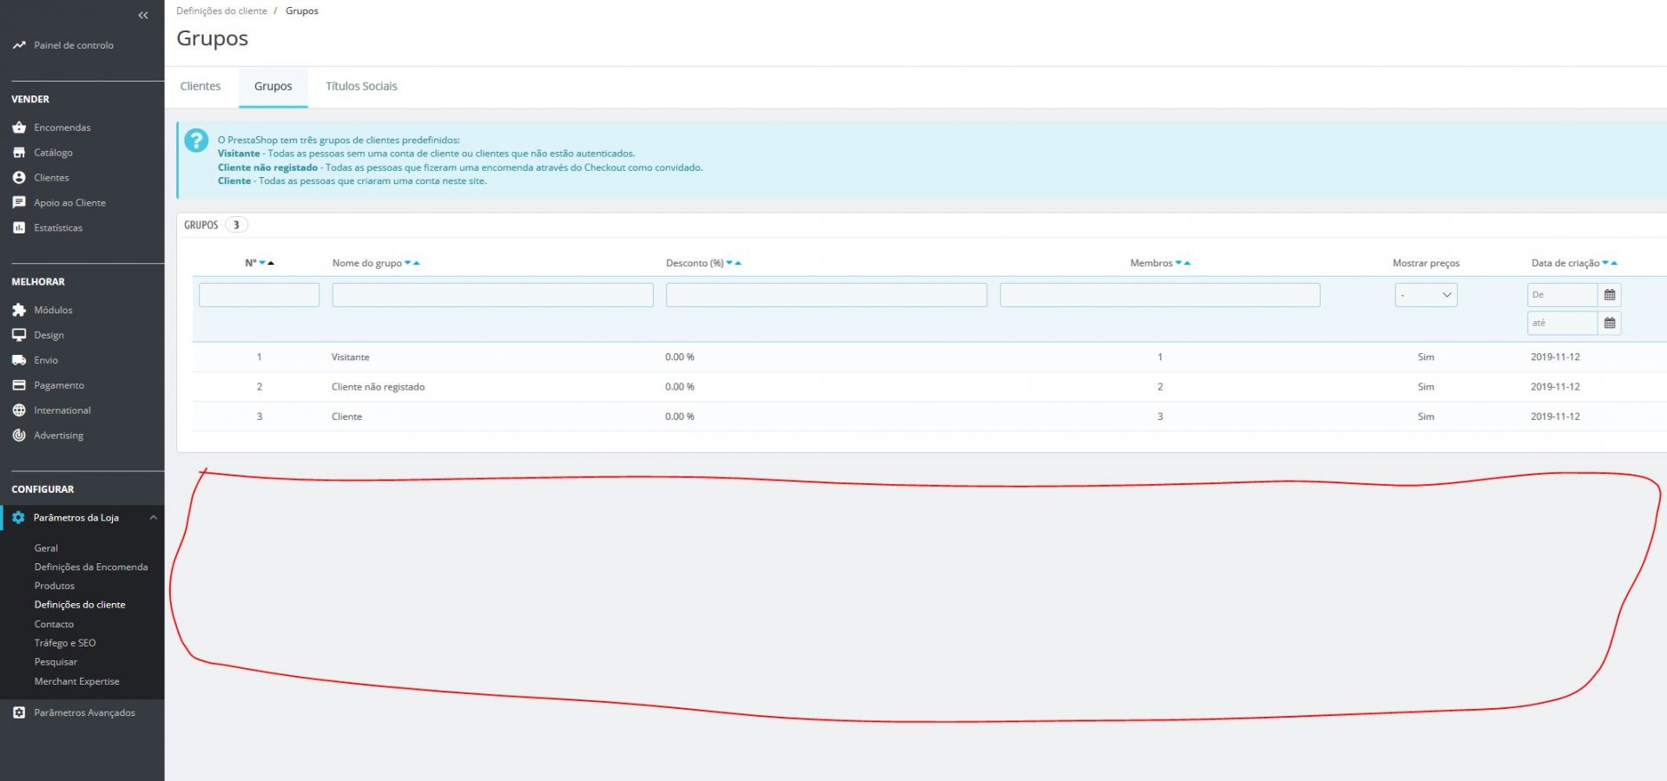Open the 'até' date calendar picker icon
This screenshot has height=781, width=1667.
[1610, 323]
